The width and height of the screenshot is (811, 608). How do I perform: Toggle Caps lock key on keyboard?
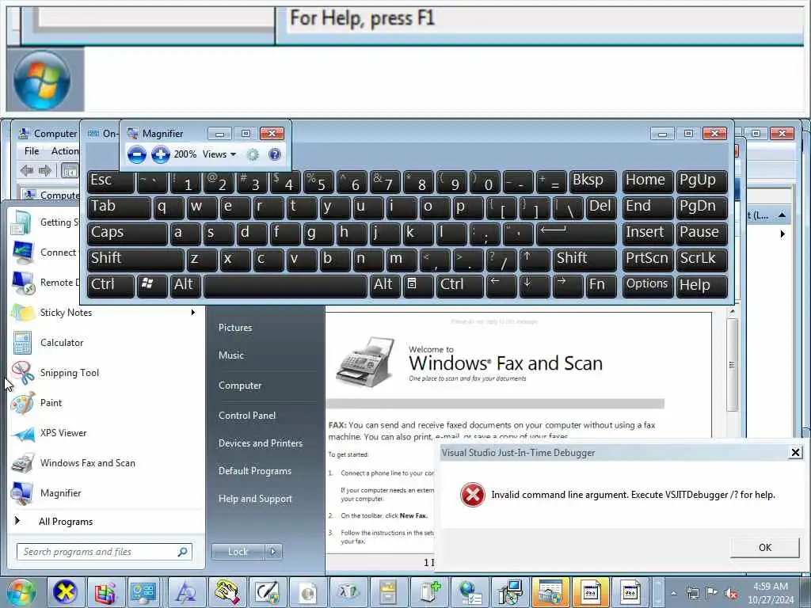pos(128,234)
